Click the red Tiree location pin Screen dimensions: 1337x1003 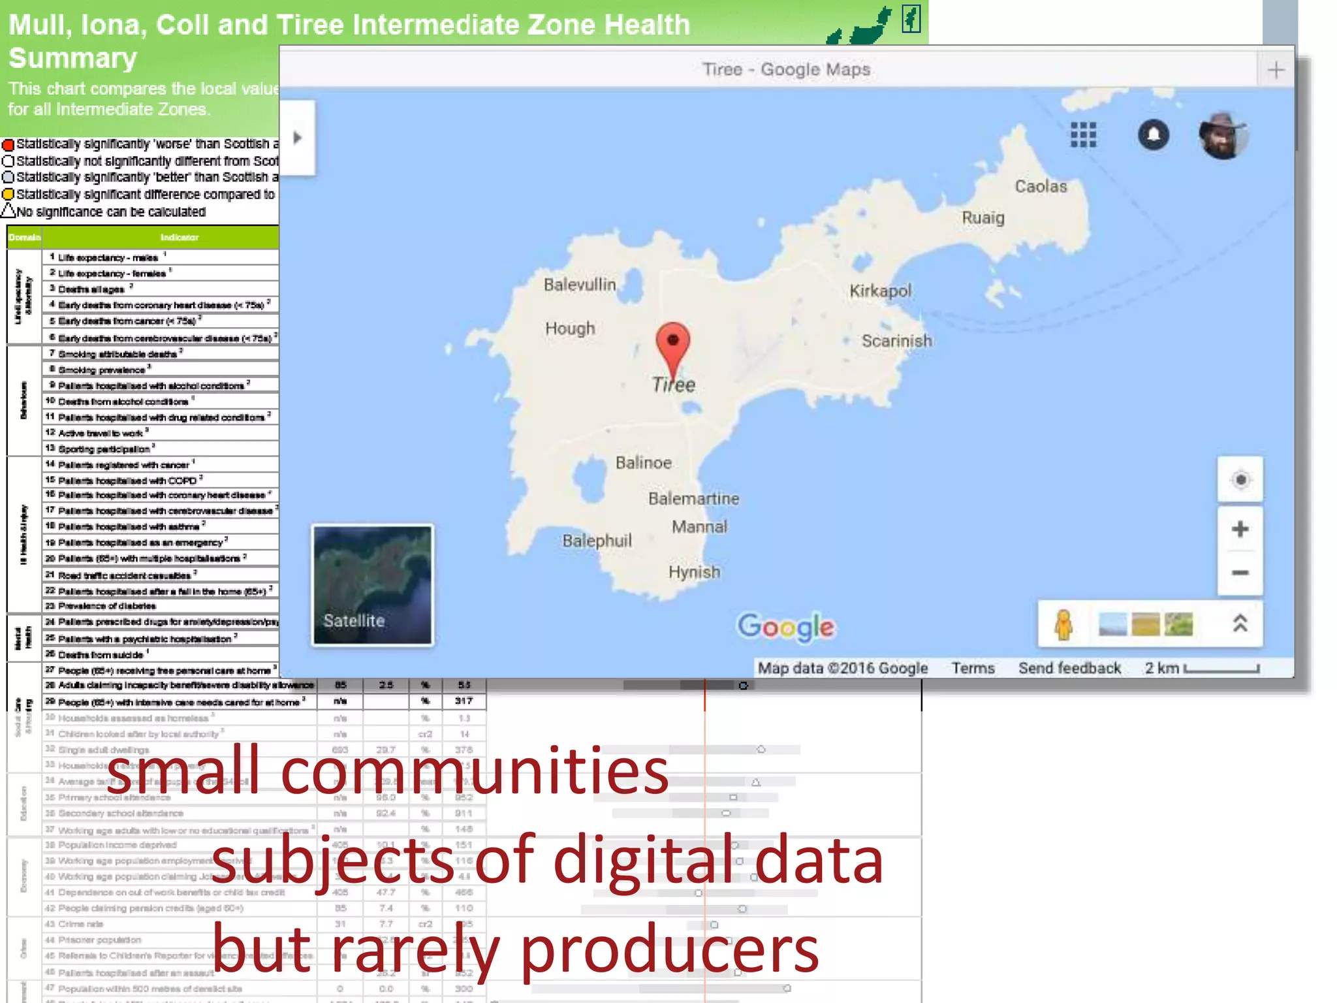point(672,349)
